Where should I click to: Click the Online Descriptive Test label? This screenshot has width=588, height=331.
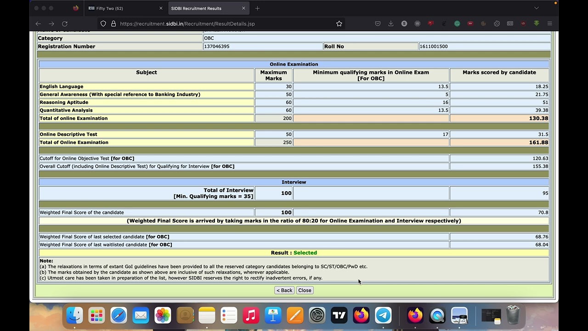[x=68, y=134]
